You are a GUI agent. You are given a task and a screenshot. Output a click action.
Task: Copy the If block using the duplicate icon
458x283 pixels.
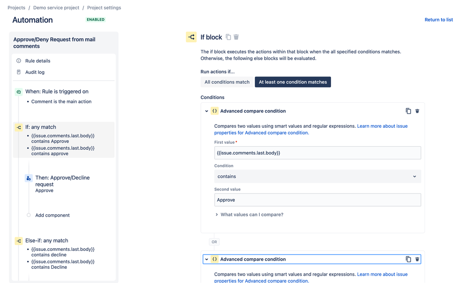tap(228, 37)
